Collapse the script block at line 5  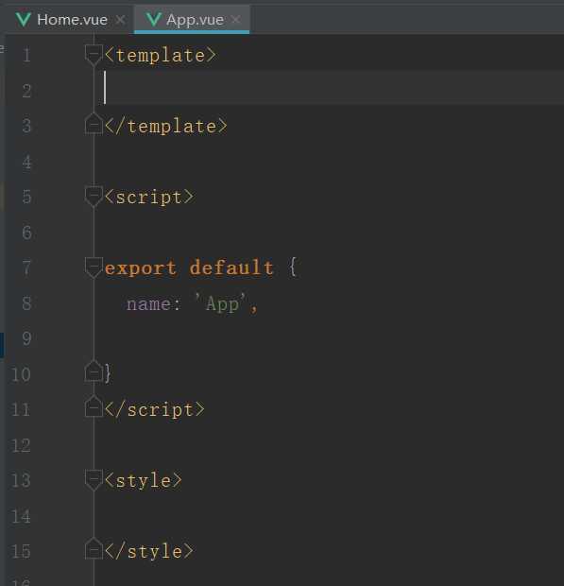click(94, 197)
